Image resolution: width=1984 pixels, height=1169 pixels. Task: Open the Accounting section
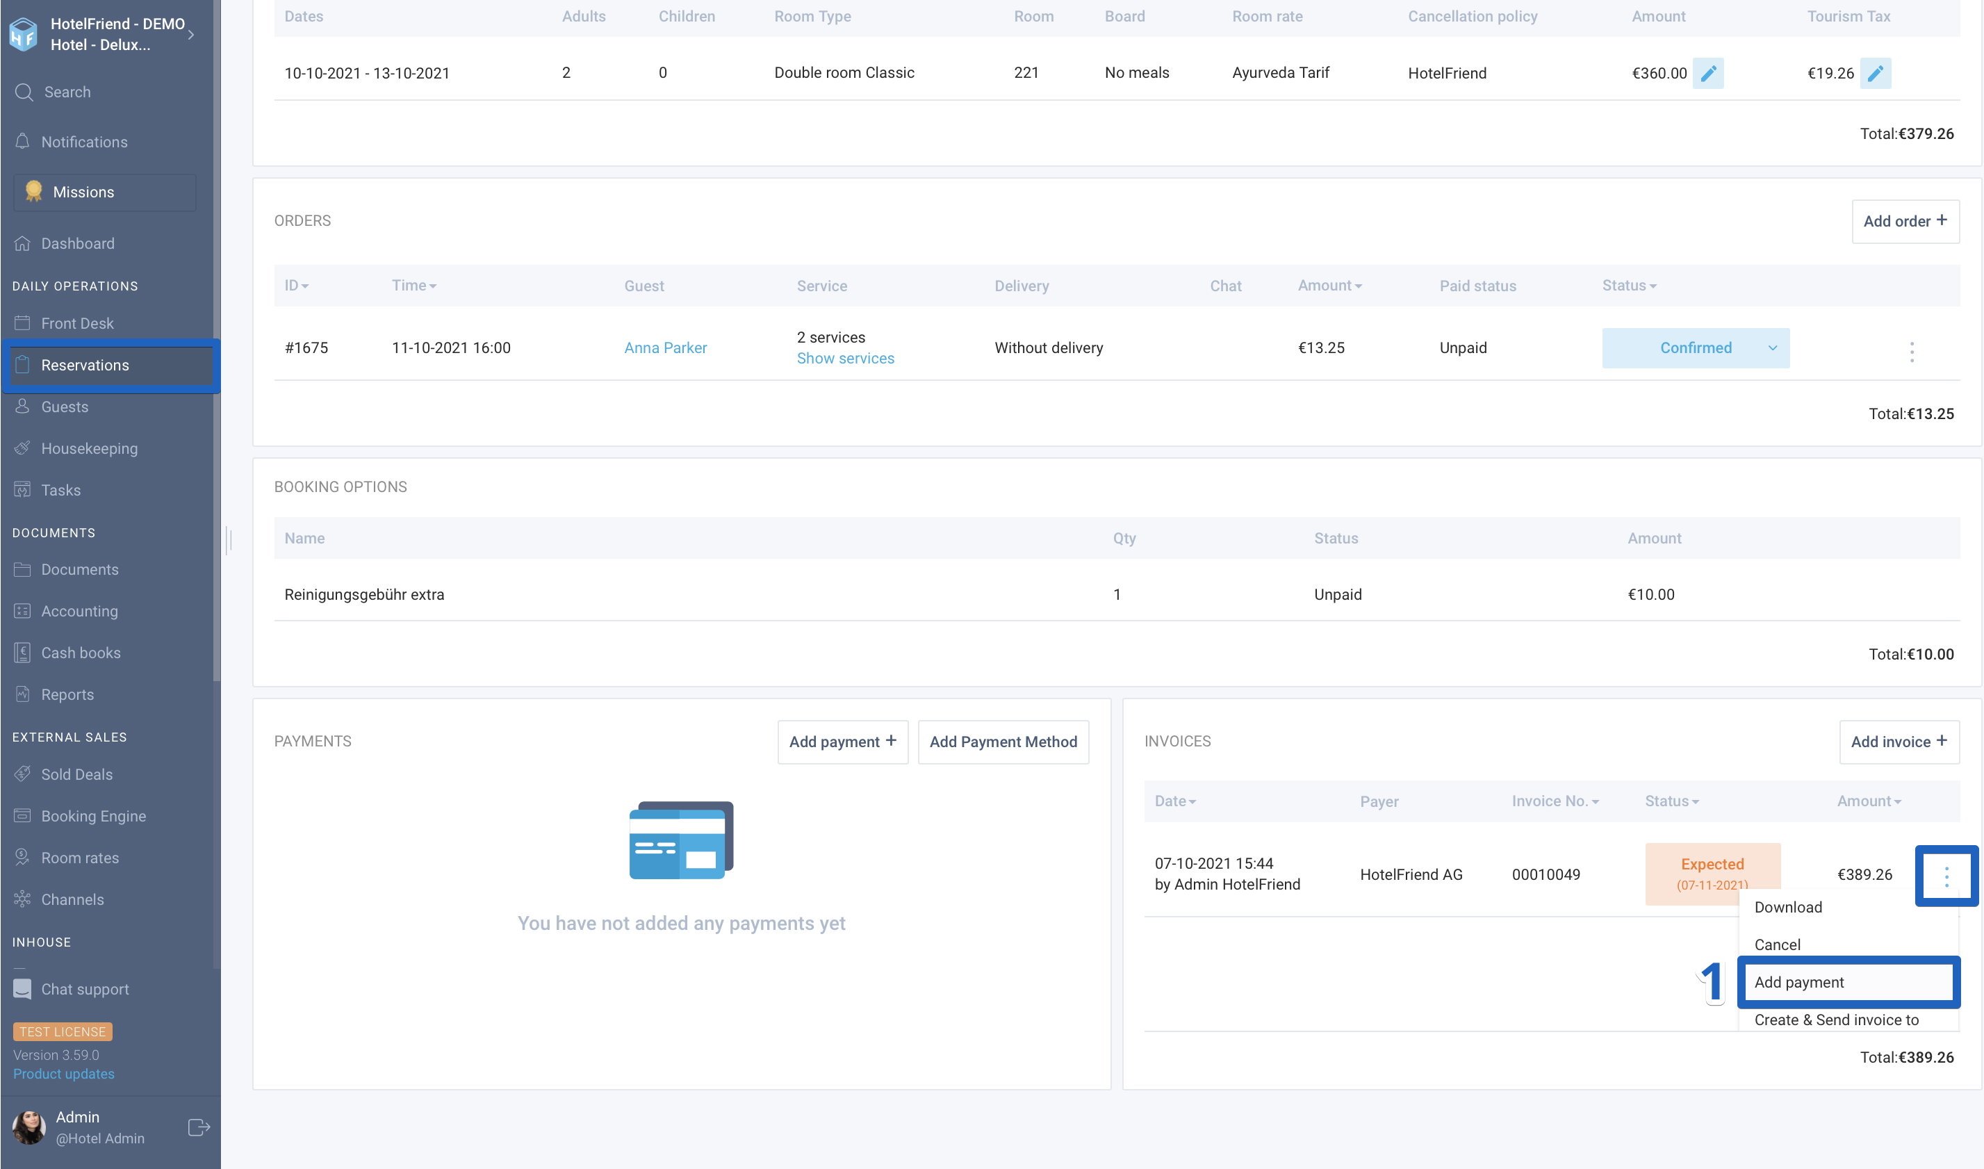79,612
